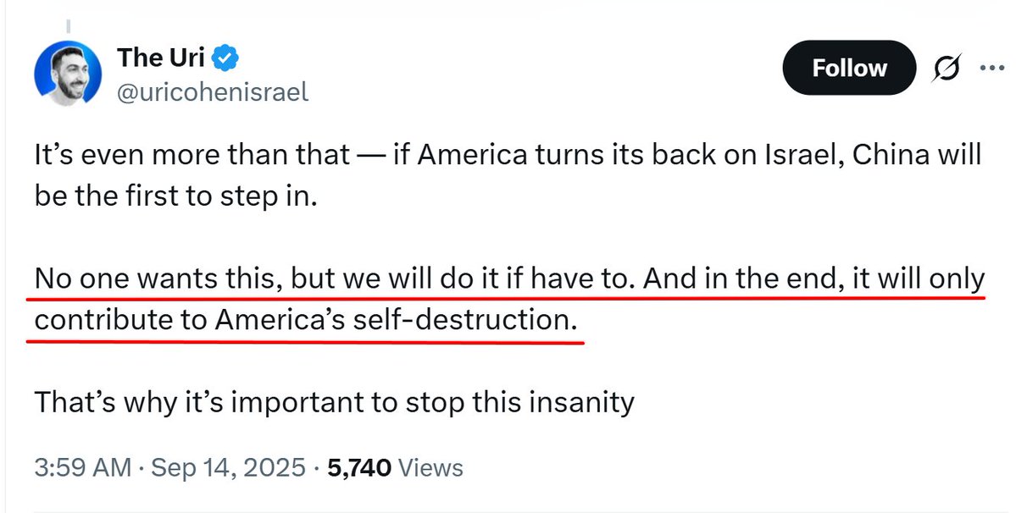Click the "Views" label
1016x513 pixels.
(430, 467)
